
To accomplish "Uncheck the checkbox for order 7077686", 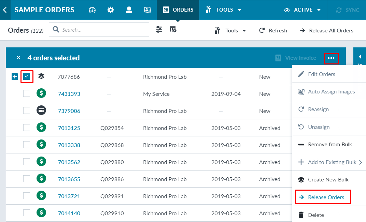I will [x=27, y=76].
